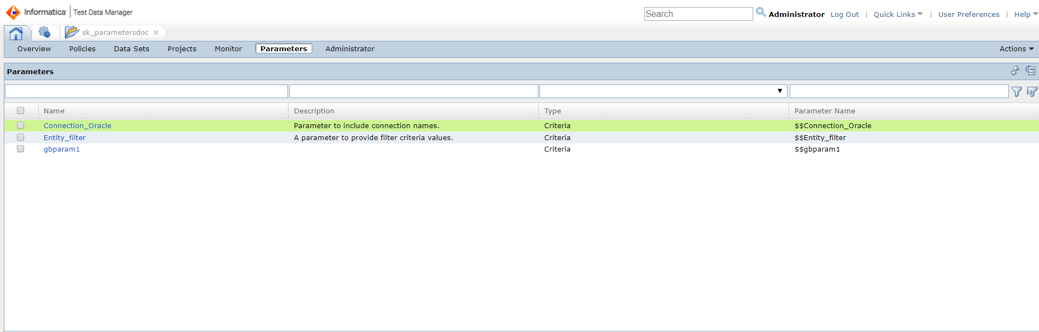This screenshot has height=332, width=1039.
Task: Open the gbparam1 parameter link
Action: [62, 149]
